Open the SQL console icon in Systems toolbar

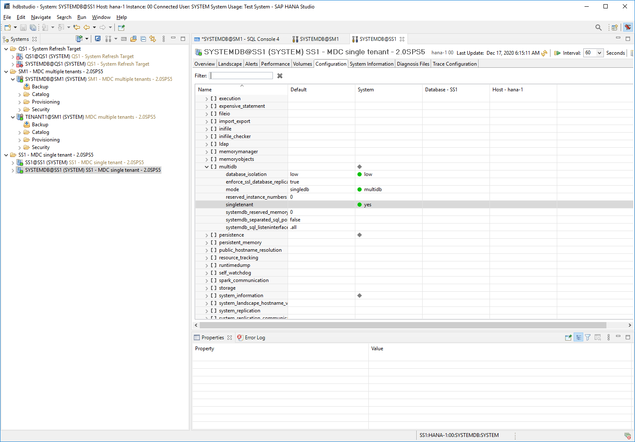(124, 39)
